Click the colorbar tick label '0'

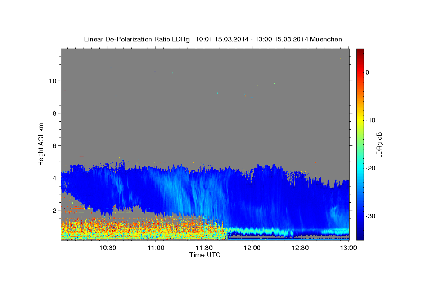(x=368, y=72)
